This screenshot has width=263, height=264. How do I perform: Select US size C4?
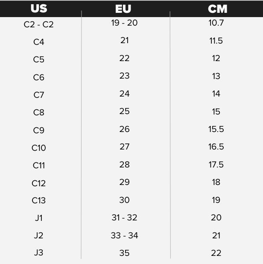(x=39, y=42)
